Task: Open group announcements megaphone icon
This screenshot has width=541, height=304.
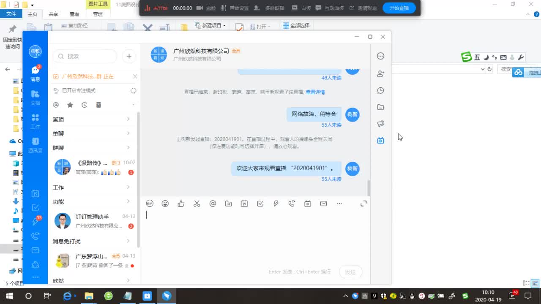Action: click(x=380, y=124)
